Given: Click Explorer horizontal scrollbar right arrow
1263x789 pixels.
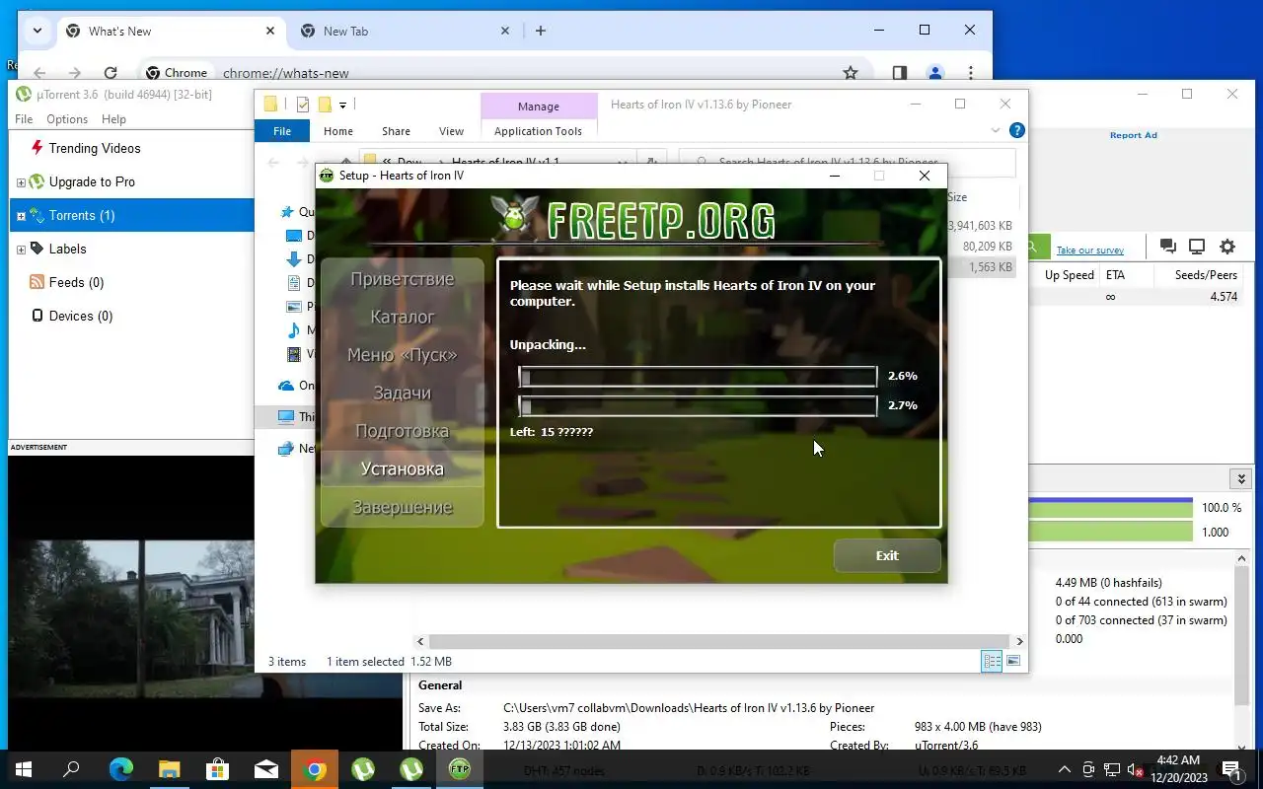Looking at the screenshot, I should [1019, 641].
